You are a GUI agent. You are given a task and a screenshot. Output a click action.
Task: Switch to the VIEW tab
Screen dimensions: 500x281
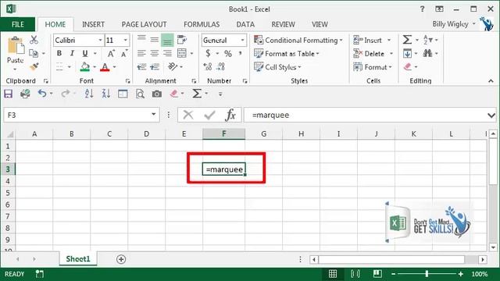(320, 24)
